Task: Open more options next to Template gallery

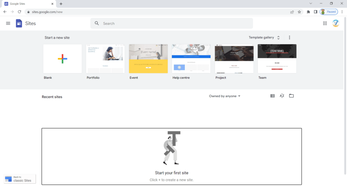Action: pos(289,37)
